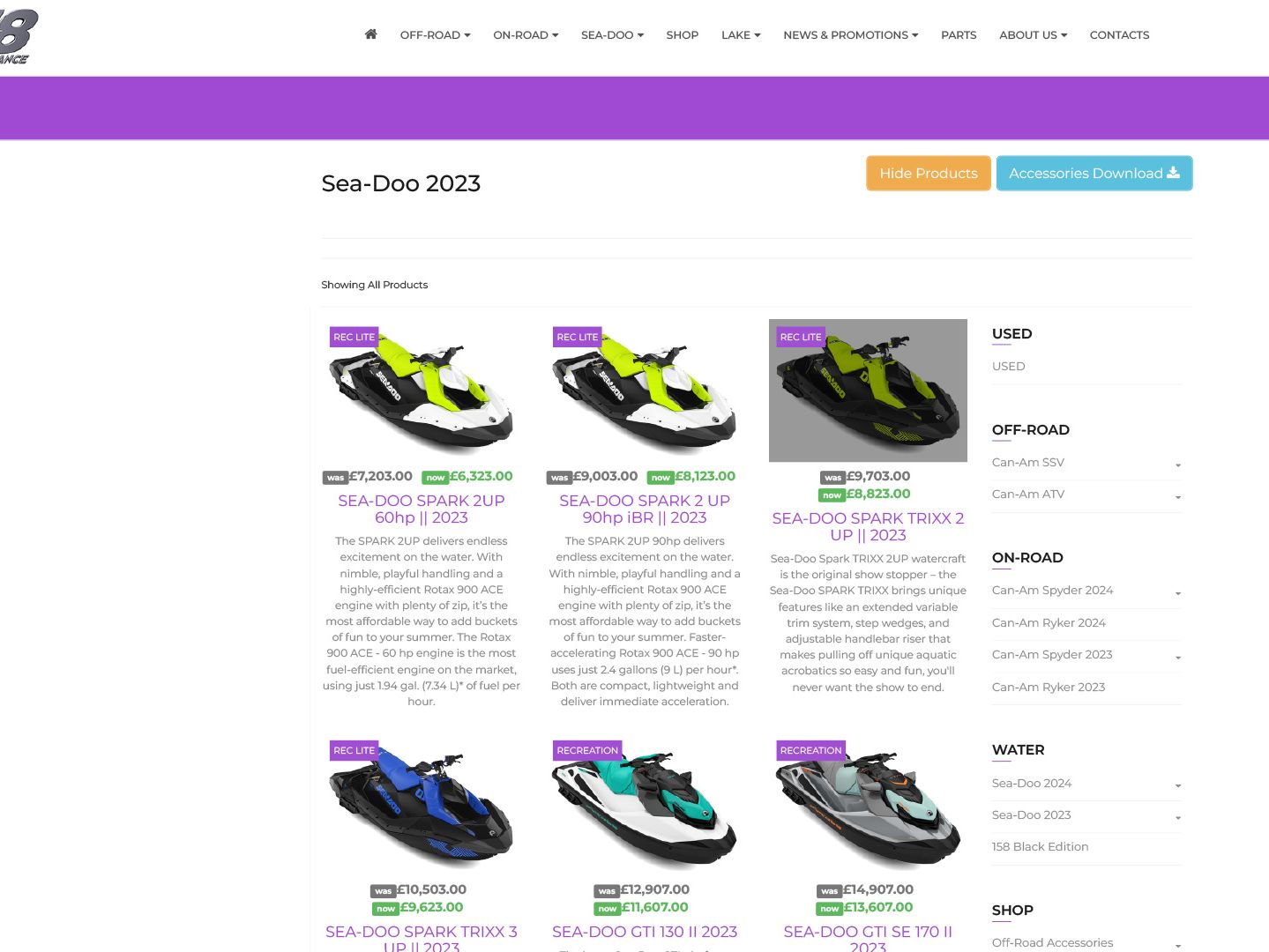Click the site logo
The image size is (1269, 952).
(18, 35)
